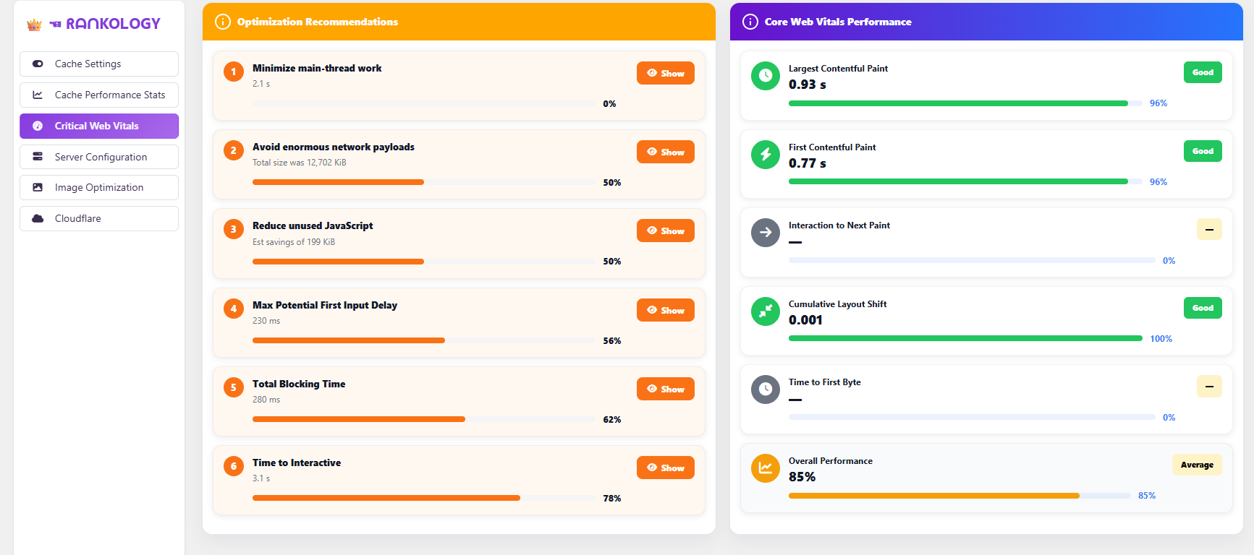
Task: Click the info icon beside Optimization Recommendations
Action: pos(223,22)
